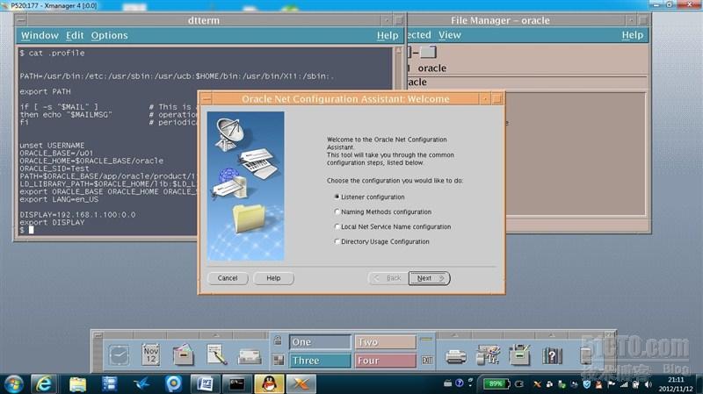Open the Nov 12 calendar icon
The image size is (703, 394).
point(151,355)
